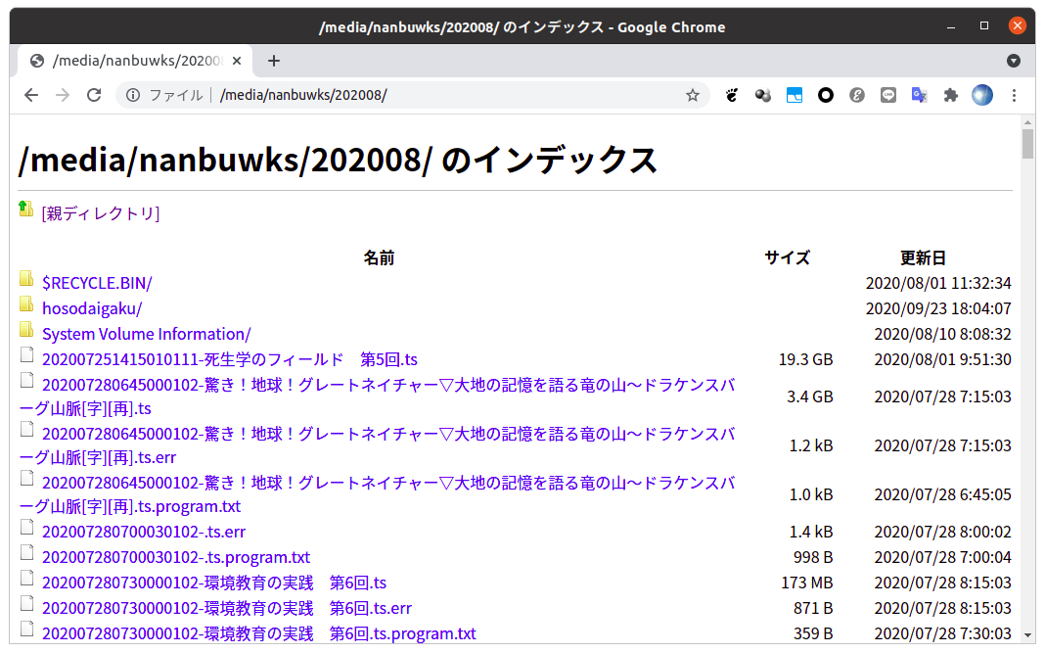Close the /media/nanbuwks/202008 tab

pyautogui.click(x=237, y=61)
